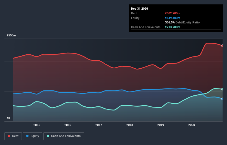Toggle the Cash And Equivalents legend button
227x145 pixels.
coord(64,136)
